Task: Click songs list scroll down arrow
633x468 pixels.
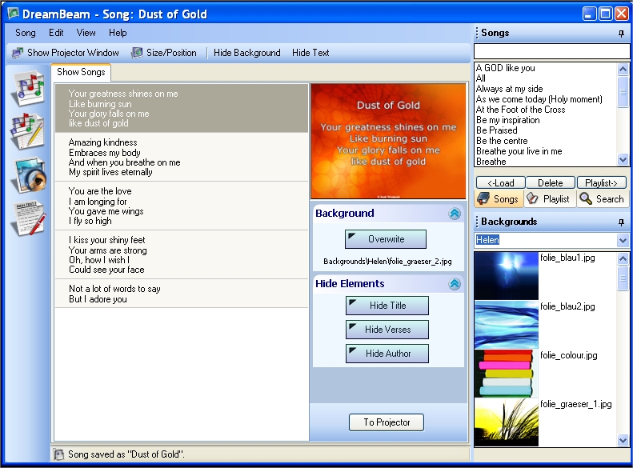Action: click(x=623, y=160)
